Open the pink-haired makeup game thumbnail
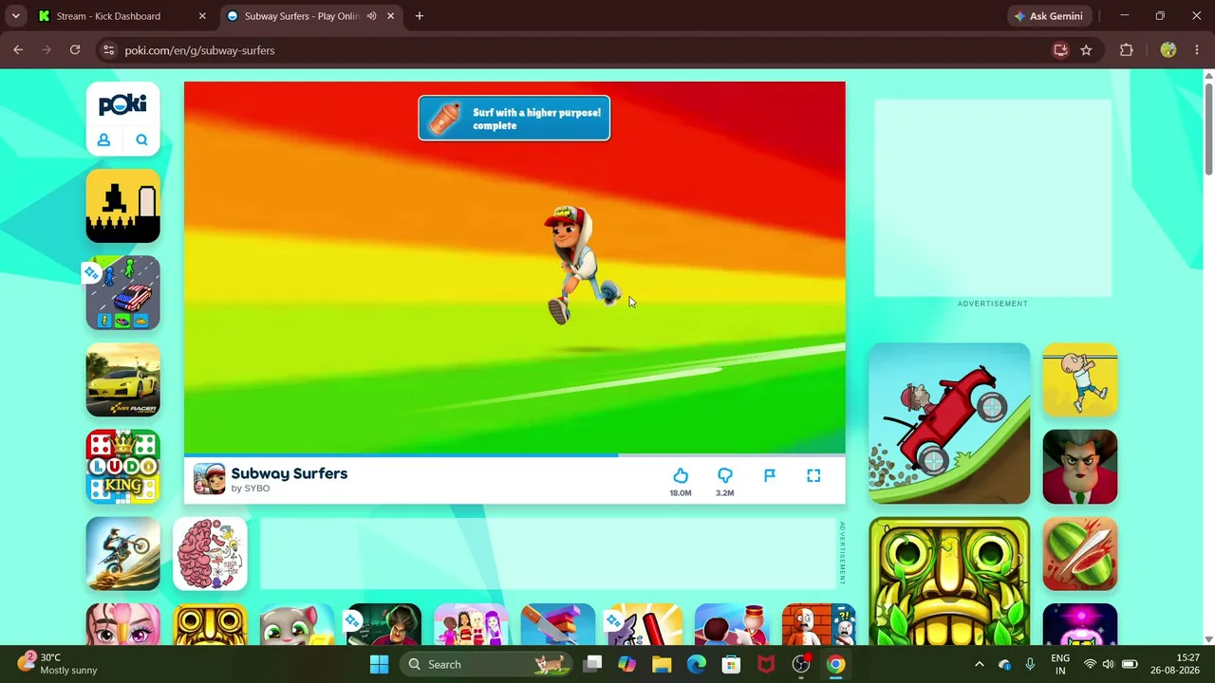Screen dimensions: 1215x683 [123, 624]
